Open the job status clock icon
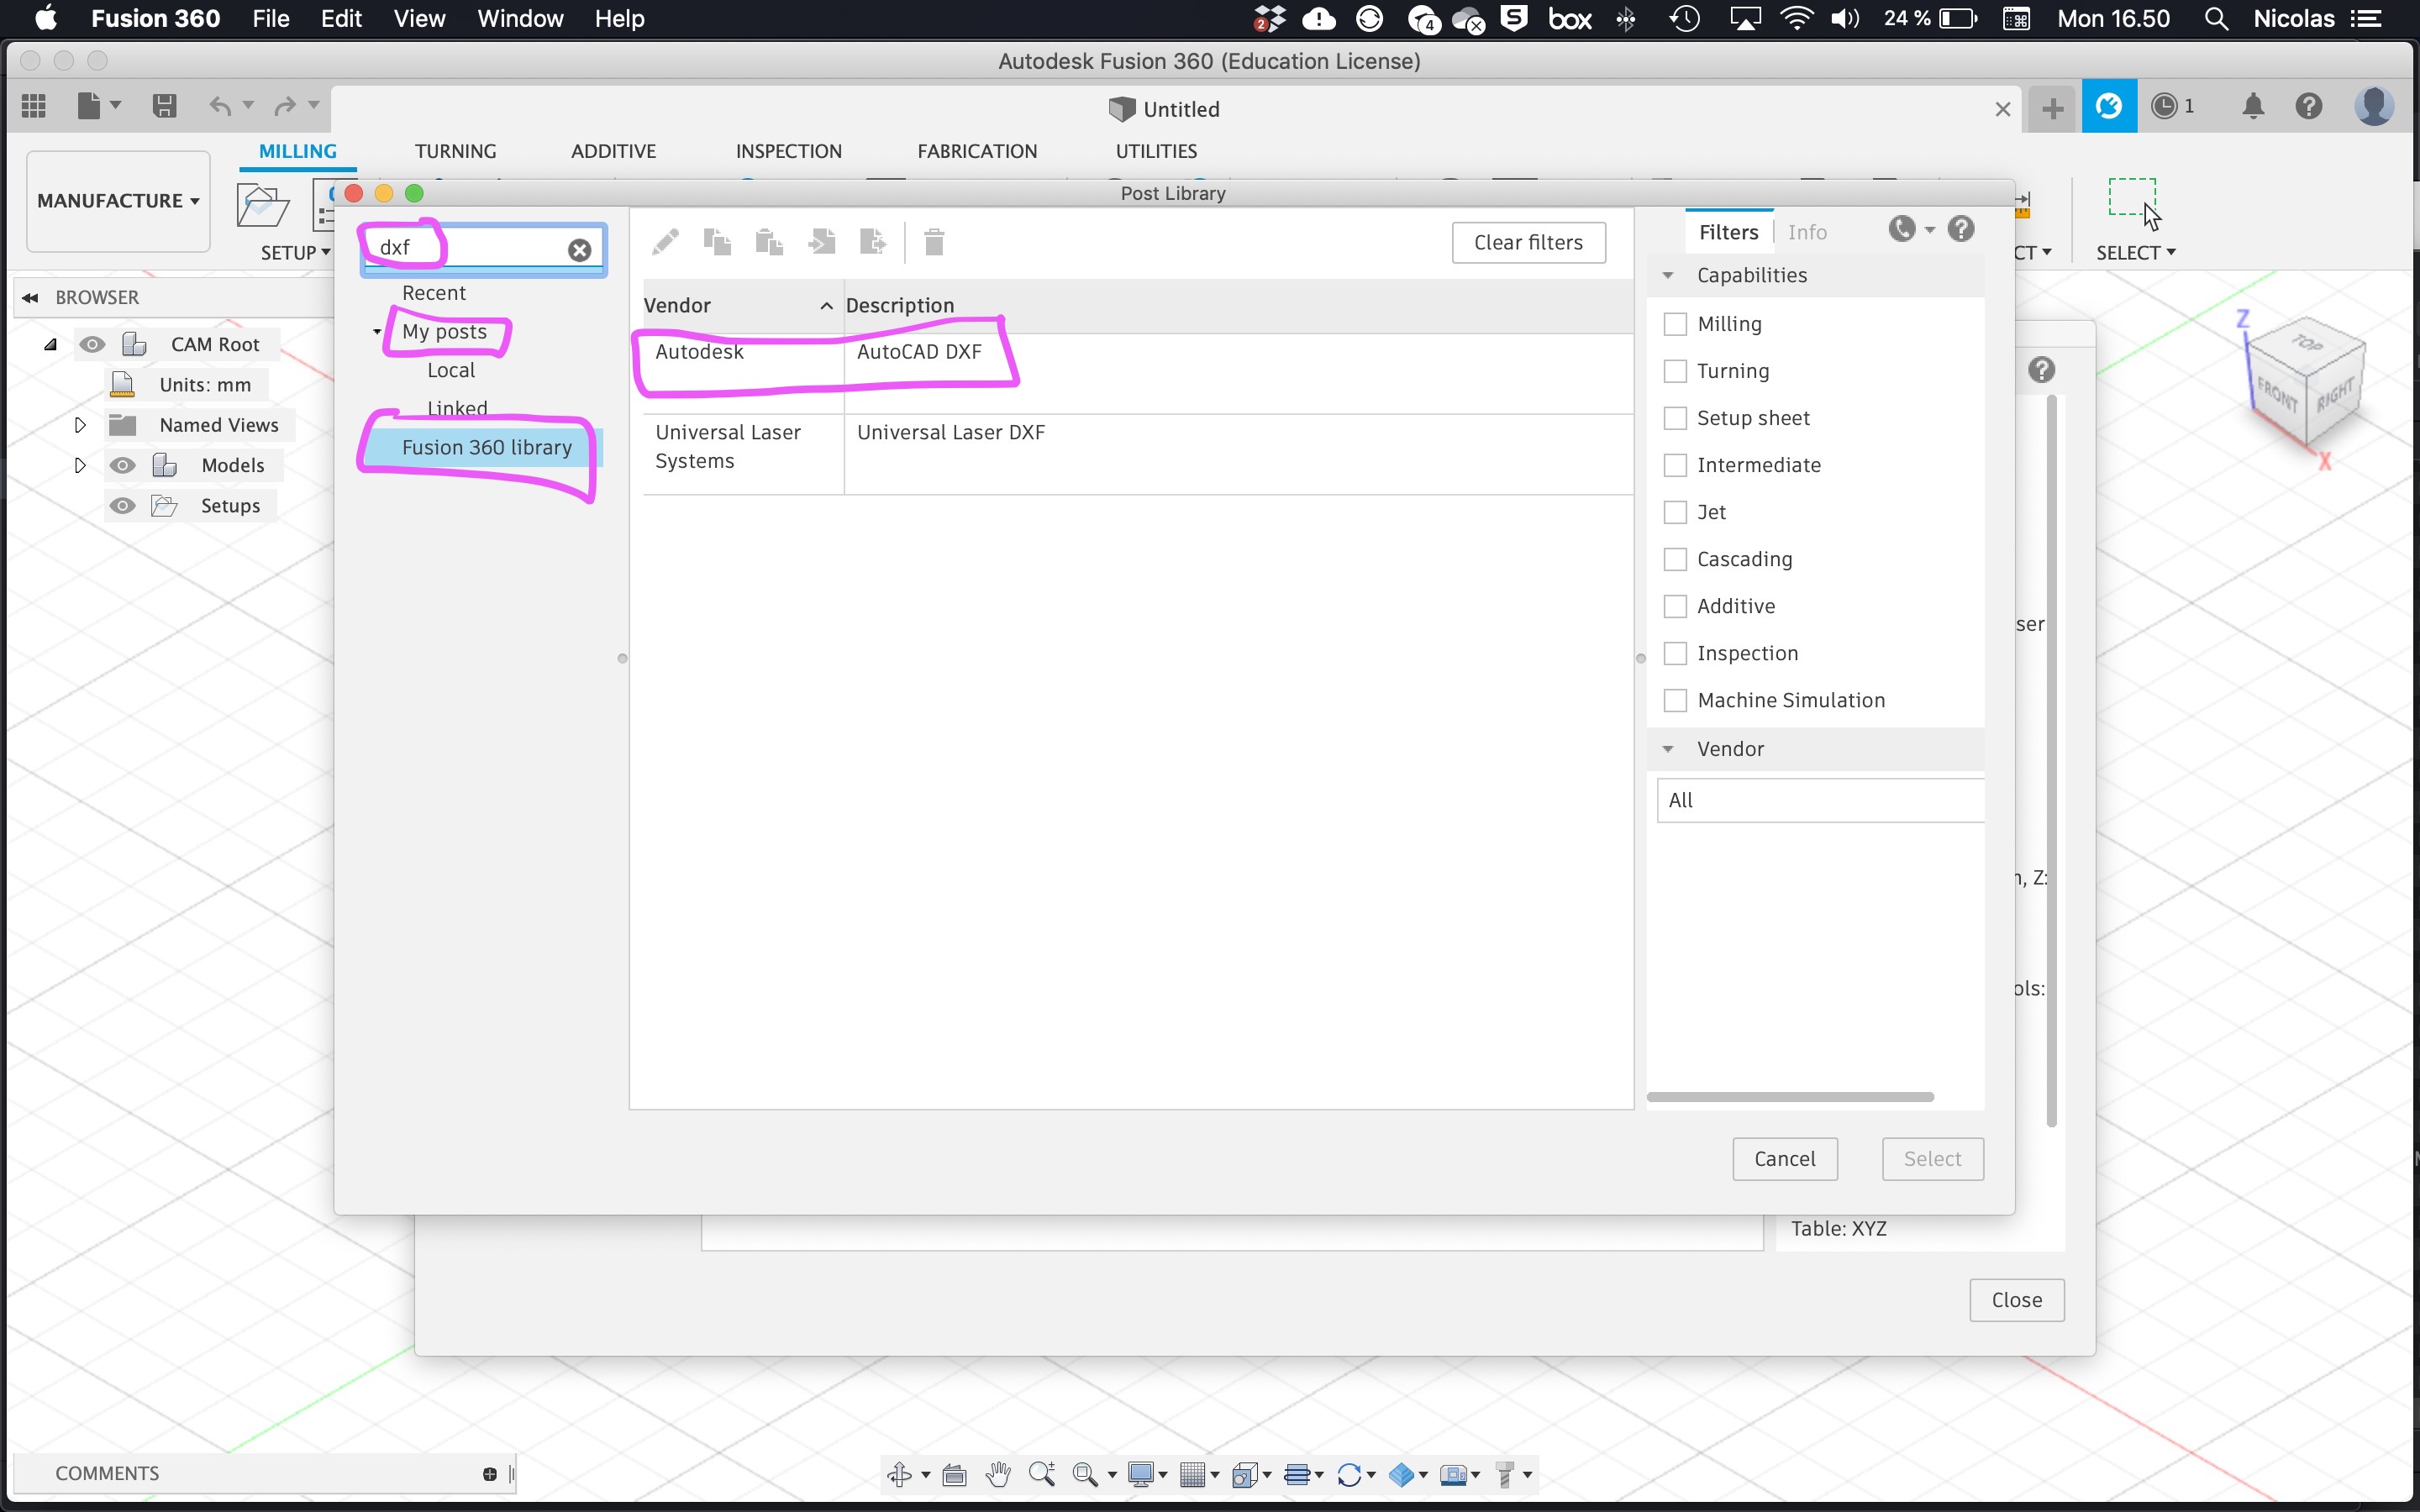This screenshot has height=1512, width=2420. [x=2163, y=106]
